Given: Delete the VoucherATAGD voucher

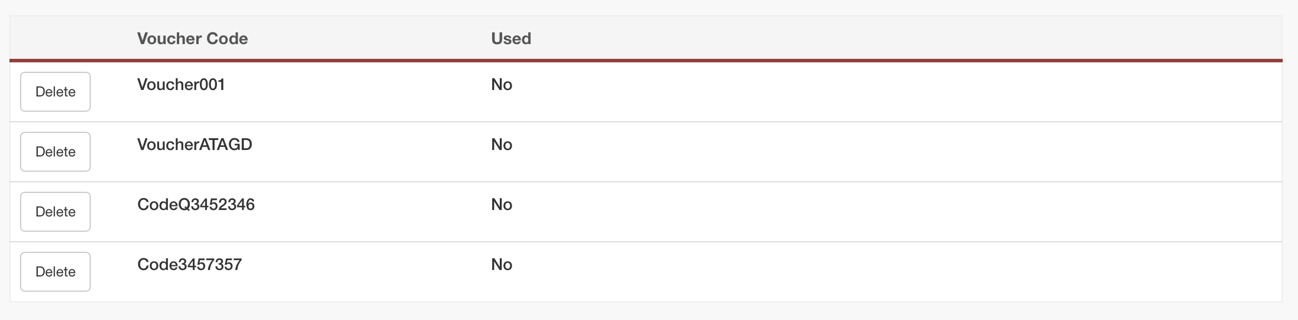Looking at the screenshot, I should (55, 152).
